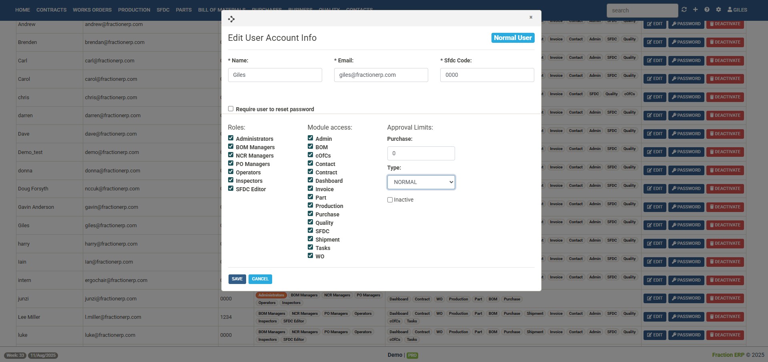The image size is (768, 362).
Task: Click inside the search field
Action: (642, 10)
